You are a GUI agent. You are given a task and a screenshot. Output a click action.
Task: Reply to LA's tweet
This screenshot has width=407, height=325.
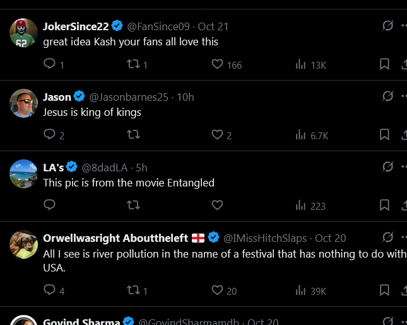[50, 205]
